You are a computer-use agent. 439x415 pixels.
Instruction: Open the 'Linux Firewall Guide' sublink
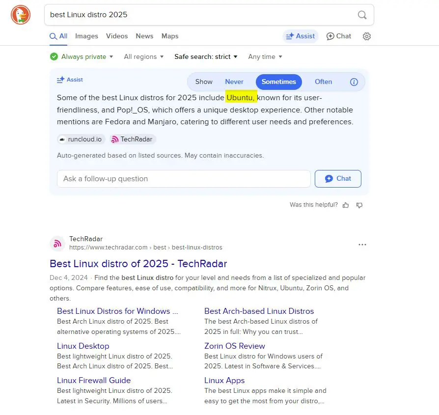coord(94,380)
